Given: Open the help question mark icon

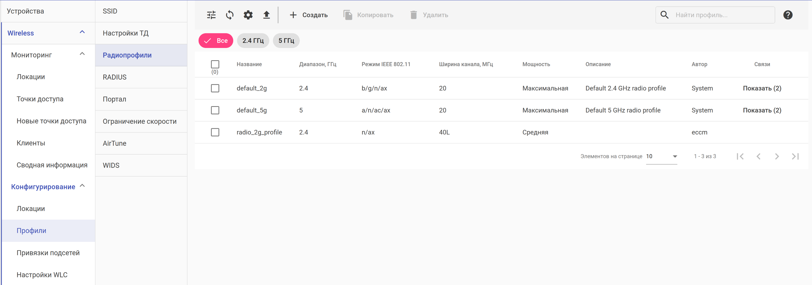Looking at the screenshot, I should 787,15.
